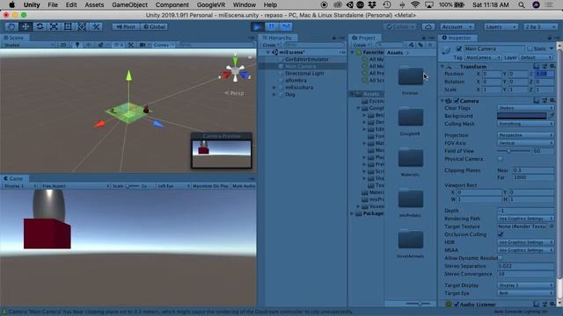563x316 pixels.
Task: Open the Layers dropdown in toolbar
Action: pyautogui.click(x=501, y=26)
